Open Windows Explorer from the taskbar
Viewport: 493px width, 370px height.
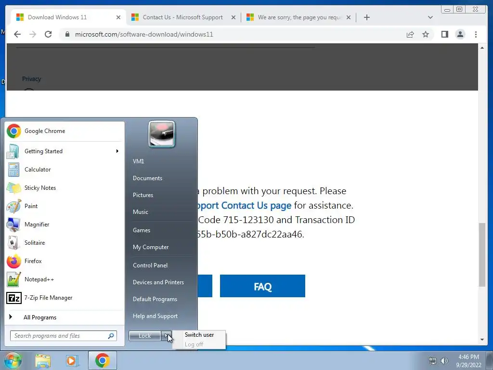pyautogui.click(x=43, y=360)
